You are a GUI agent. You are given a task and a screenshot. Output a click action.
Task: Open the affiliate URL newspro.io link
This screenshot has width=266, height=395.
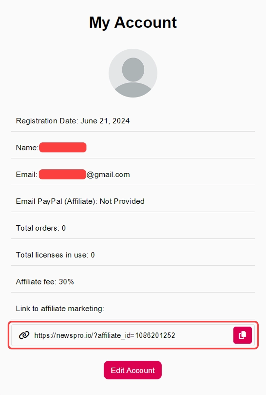click(x=104, y=335)
